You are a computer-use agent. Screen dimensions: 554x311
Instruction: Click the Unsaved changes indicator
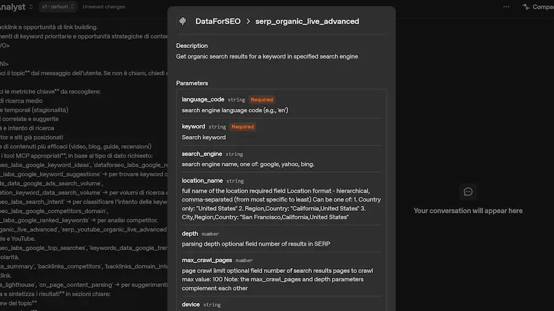(104, 7)
